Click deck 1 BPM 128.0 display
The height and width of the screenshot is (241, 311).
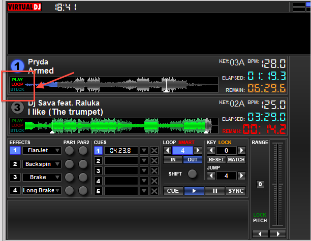[273, 64]
